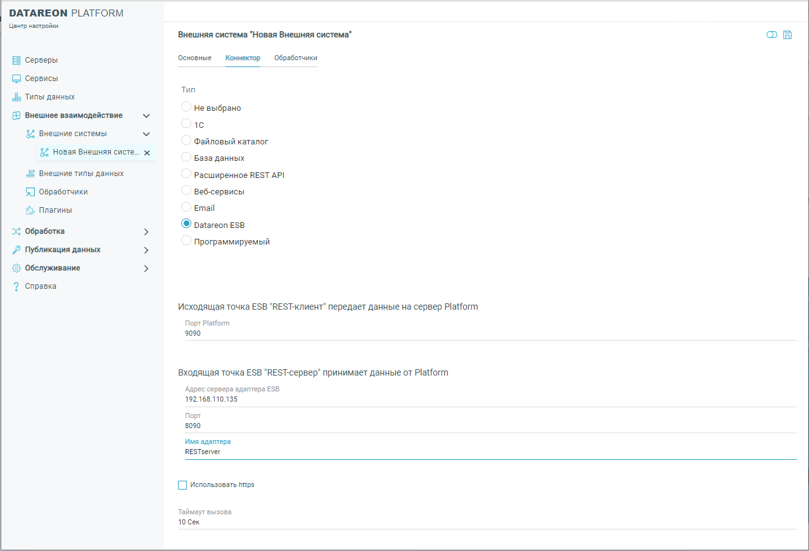Select the Расширенное REST API radio button
809x551 pixels.
186,174
